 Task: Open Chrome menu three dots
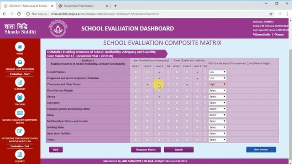287,14
